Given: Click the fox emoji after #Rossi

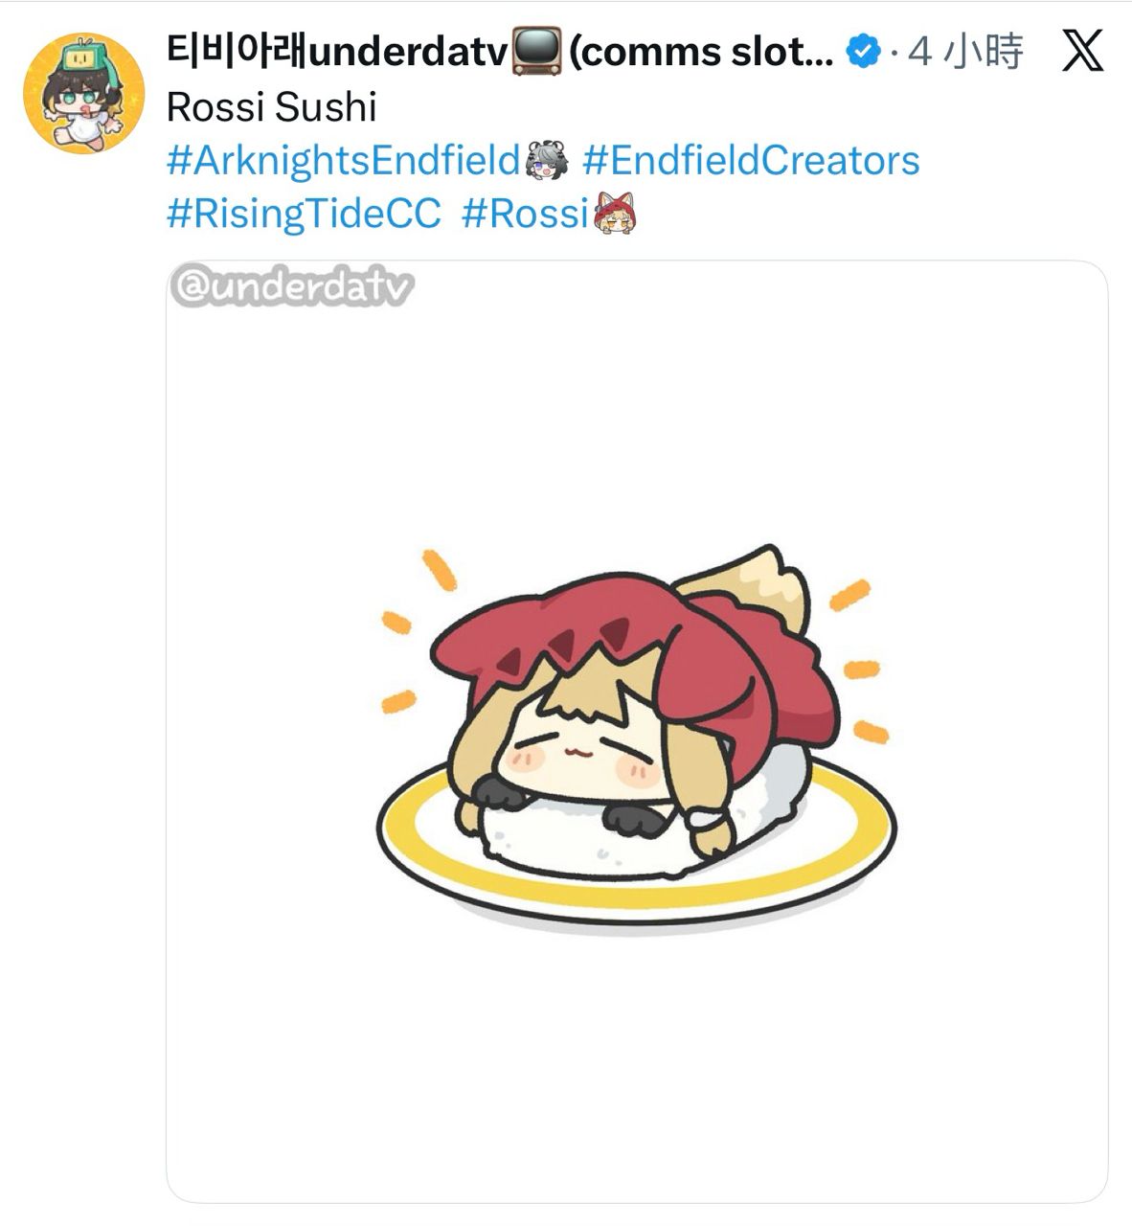Looking at the screenshot, I should tap(616, 214).
